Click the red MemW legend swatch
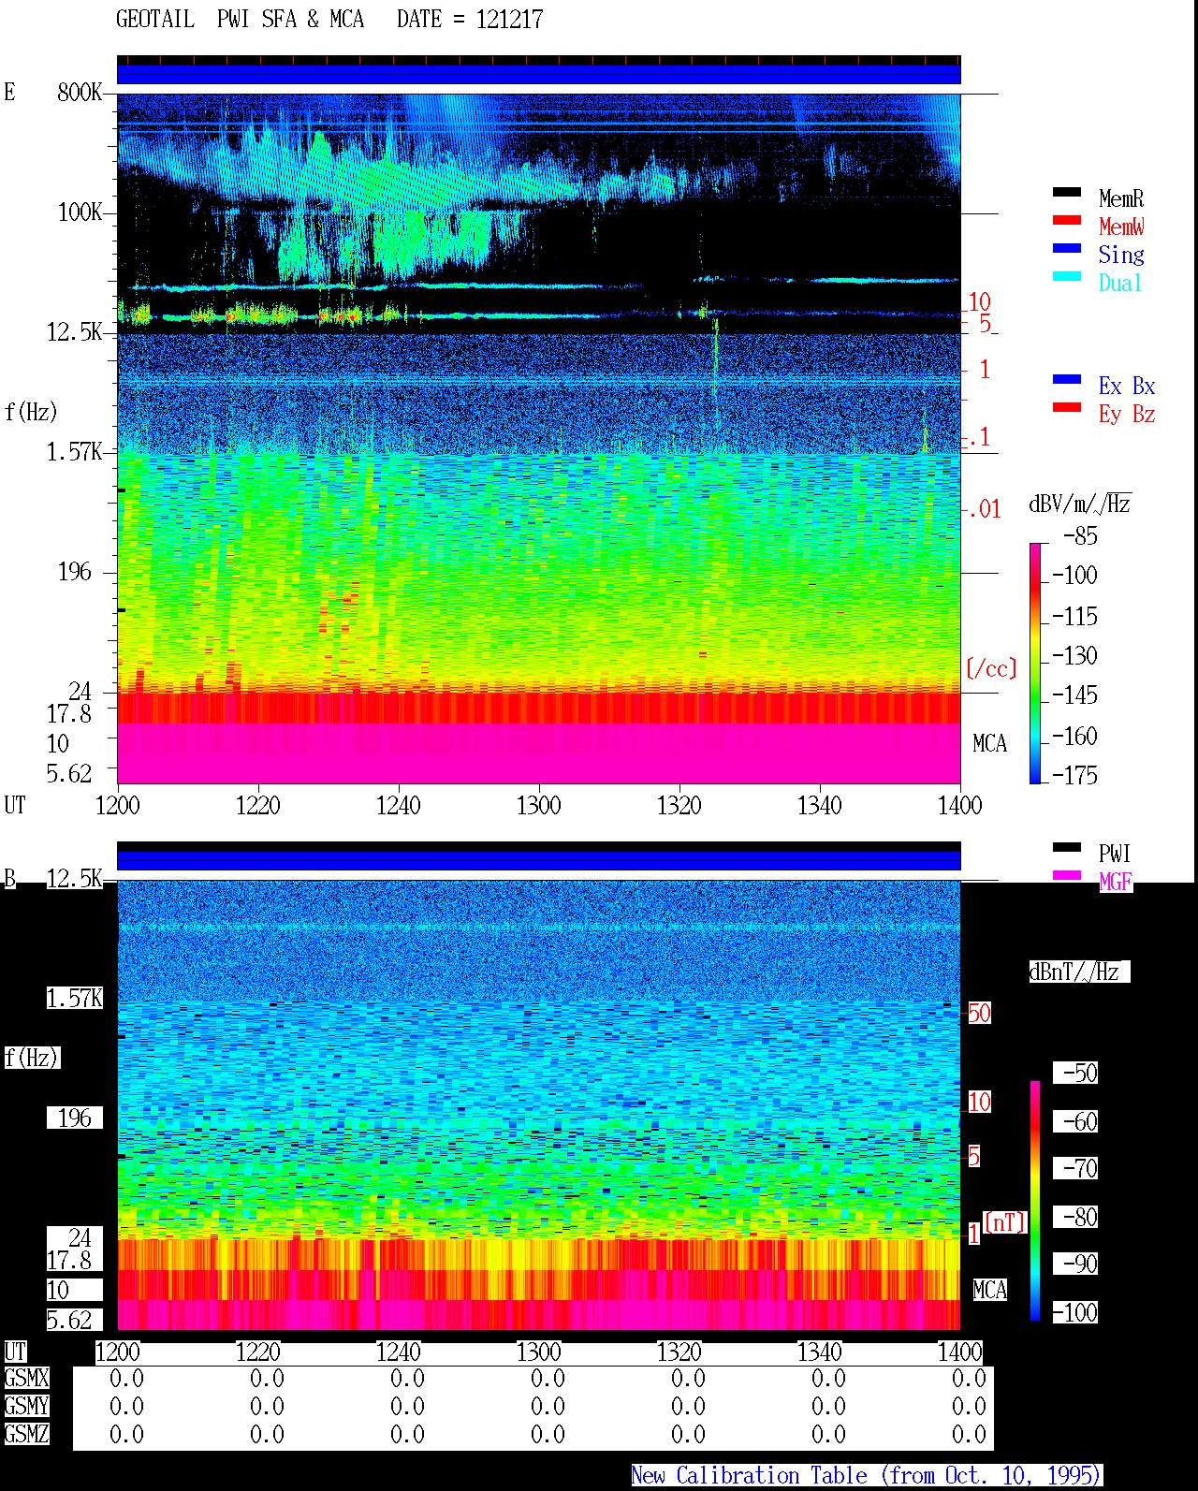Screen dimensions: 1198x1491 point(1067,220)
